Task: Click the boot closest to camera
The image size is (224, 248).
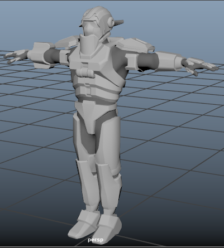Action: tap(83, 224)
